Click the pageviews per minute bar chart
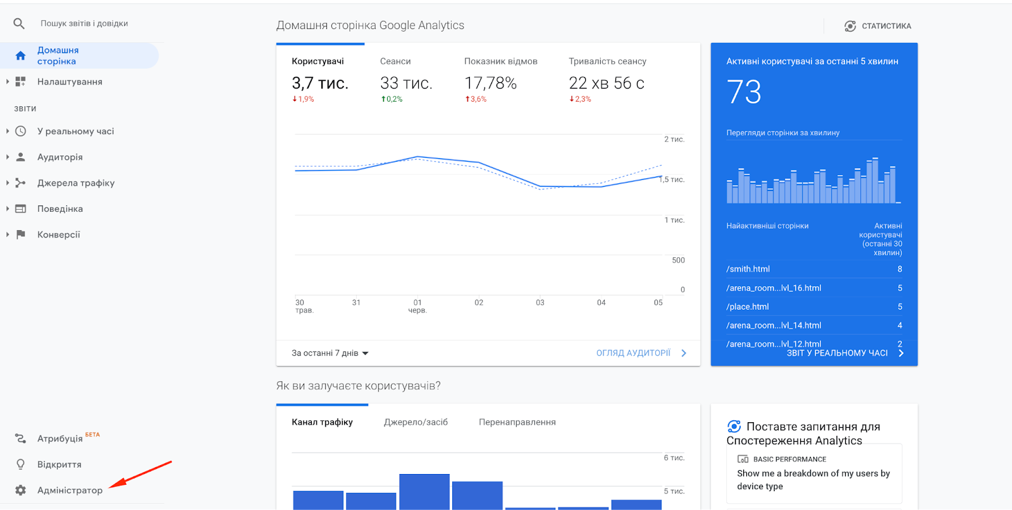The height and width of the screenshot is (510, 1012). [813, 180]
